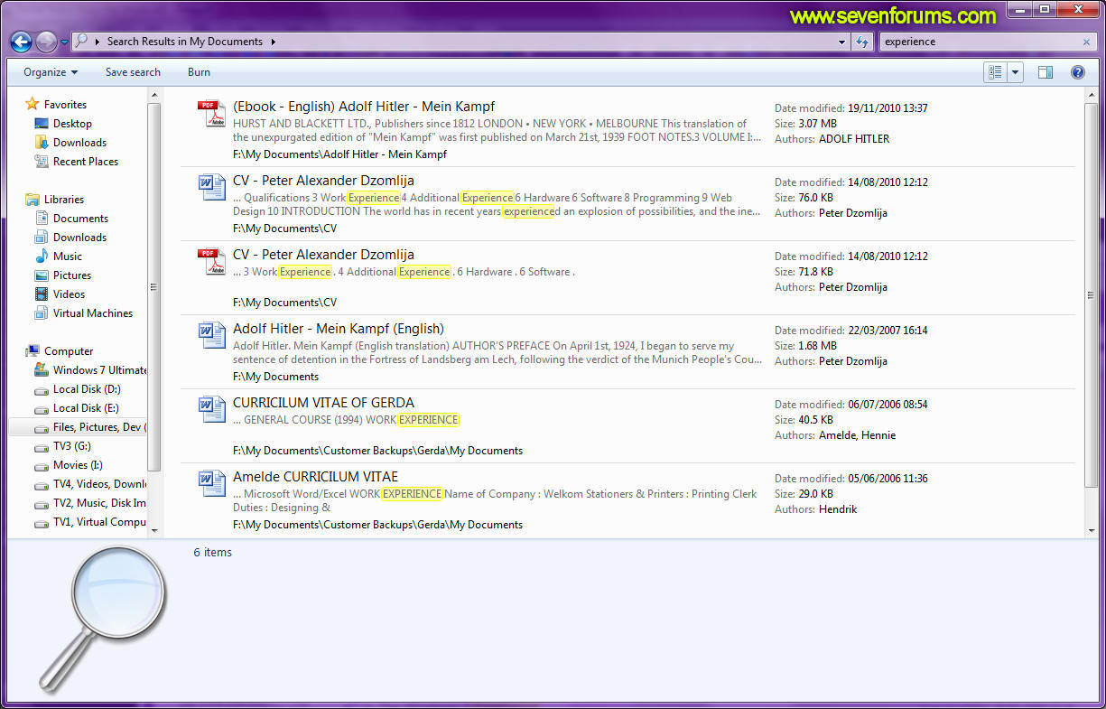Image resolution: width=1106 pixels, height=709 pixels.
Task: Click the search magnifier icon in address bar
Action: (81, 42)
